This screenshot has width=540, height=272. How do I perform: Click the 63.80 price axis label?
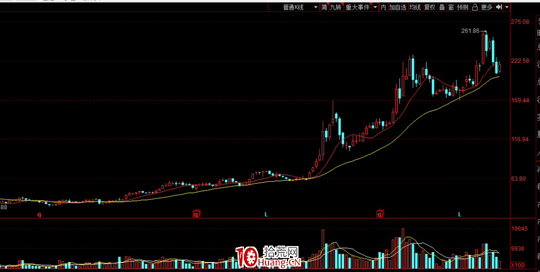pos(518,179)
